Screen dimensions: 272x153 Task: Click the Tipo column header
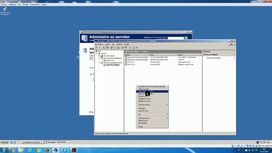click(x=164, y=55)
